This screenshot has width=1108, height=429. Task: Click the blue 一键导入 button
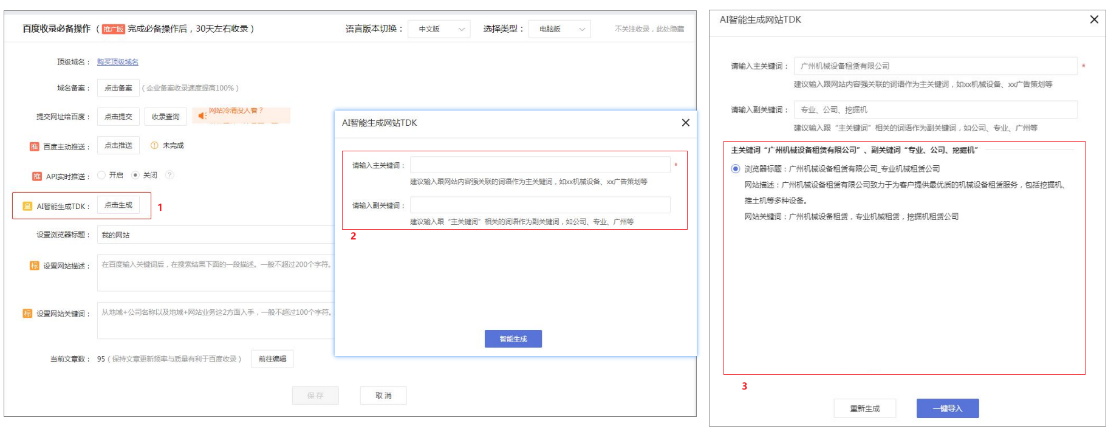coord(948,408)
